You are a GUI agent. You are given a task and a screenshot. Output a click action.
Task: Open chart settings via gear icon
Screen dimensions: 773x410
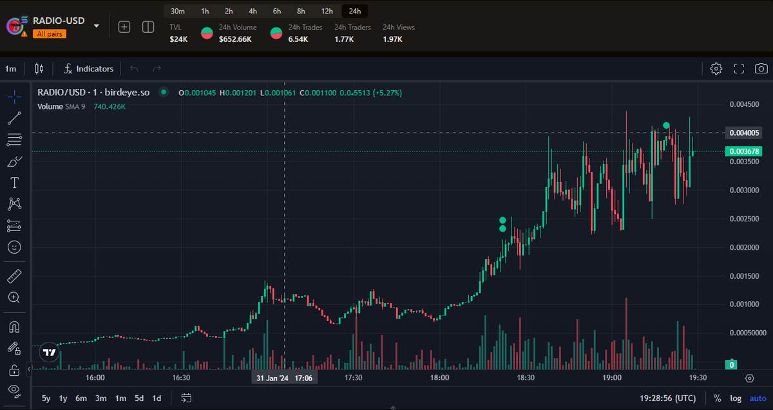(x=716, y=68)
